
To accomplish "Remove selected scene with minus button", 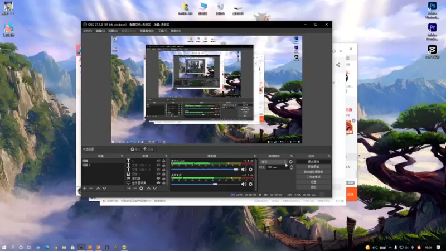I will click(x=91, y=188).
